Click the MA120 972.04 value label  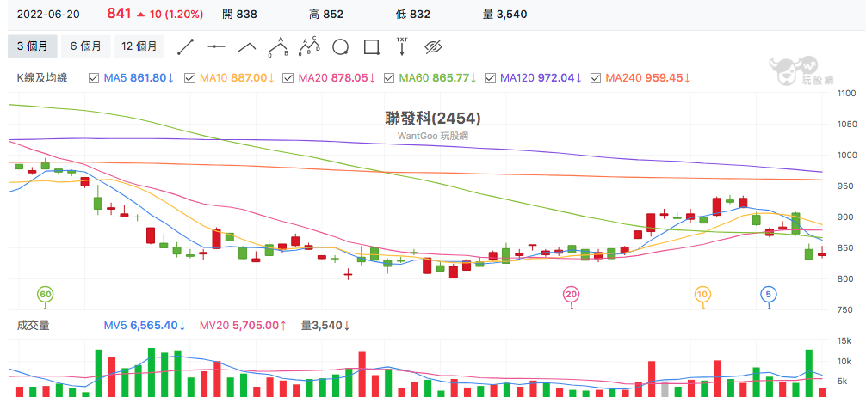[541, 78]
